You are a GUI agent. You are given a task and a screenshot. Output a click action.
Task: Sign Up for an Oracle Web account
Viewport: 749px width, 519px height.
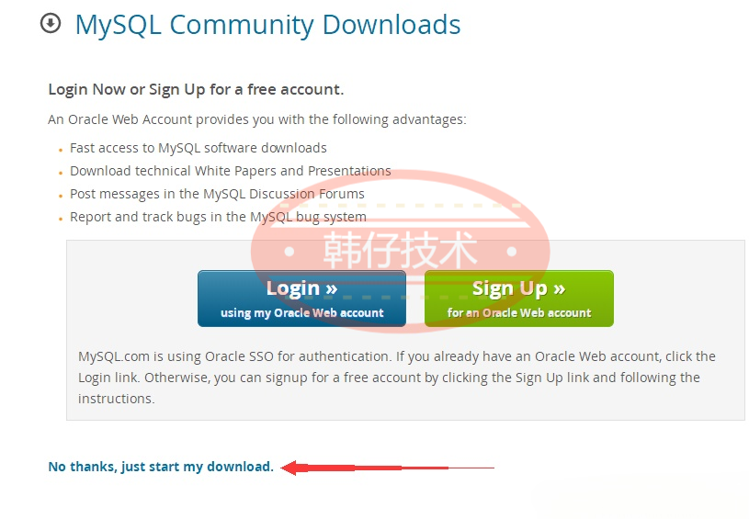click(518, 299)
